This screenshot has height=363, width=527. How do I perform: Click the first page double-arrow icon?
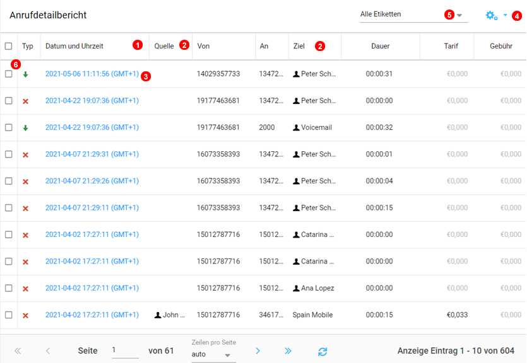pos(18,351)
